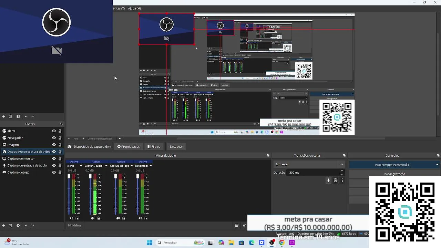Open Microsoft Store from the taskbar
Screen dimensions: 441x248
[241, 242]
